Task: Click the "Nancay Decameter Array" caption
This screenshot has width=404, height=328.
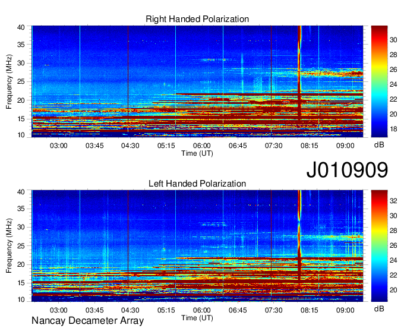Action: tap(87, 321)
